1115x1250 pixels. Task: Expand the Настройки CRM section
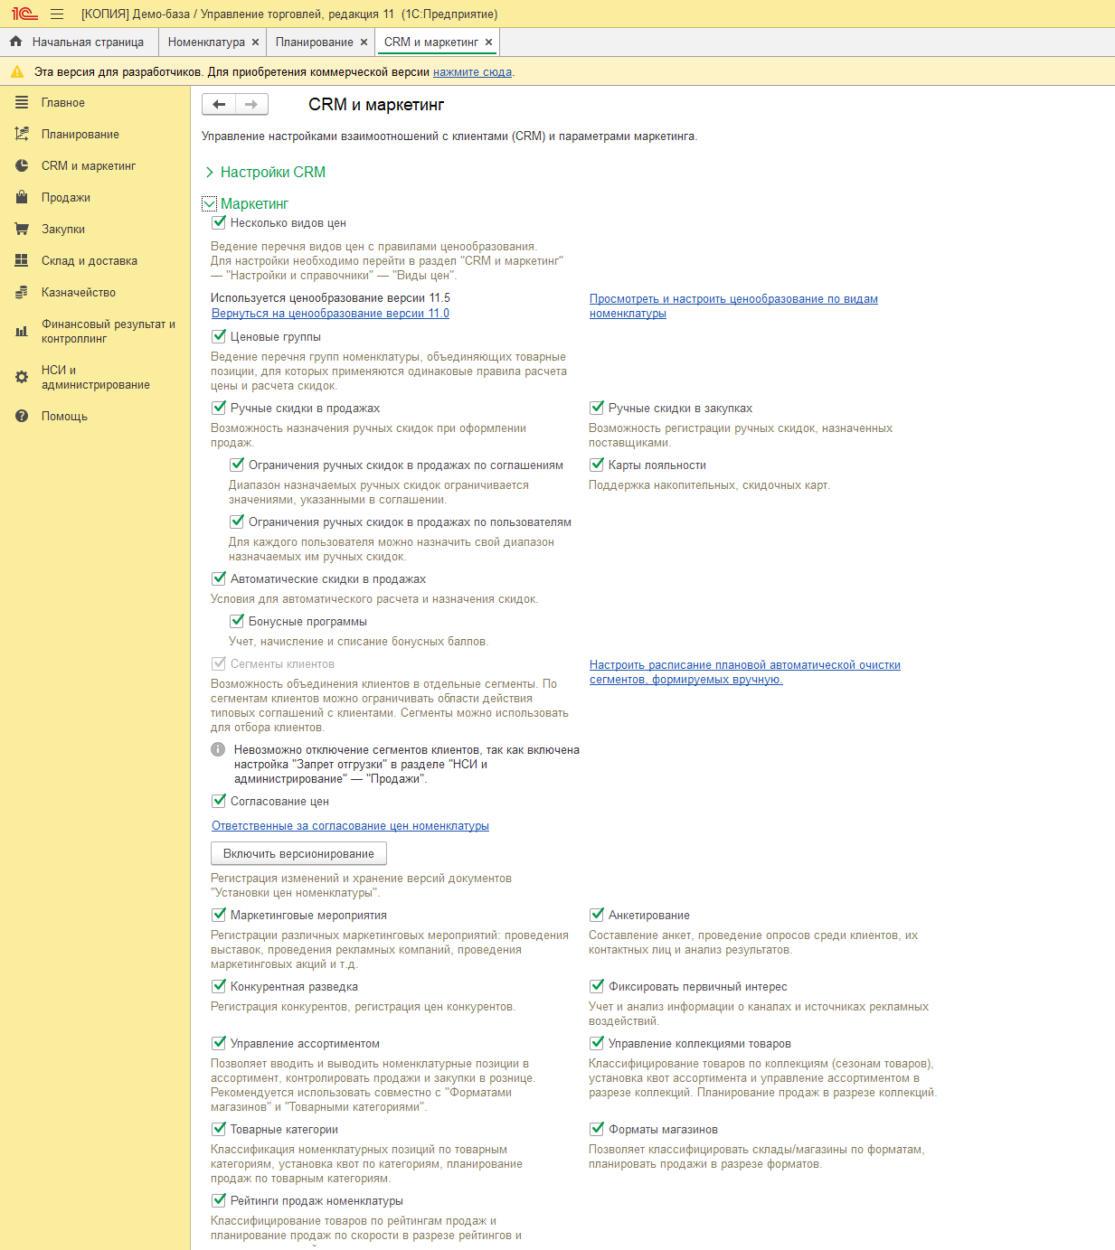[x=210, y=172]
